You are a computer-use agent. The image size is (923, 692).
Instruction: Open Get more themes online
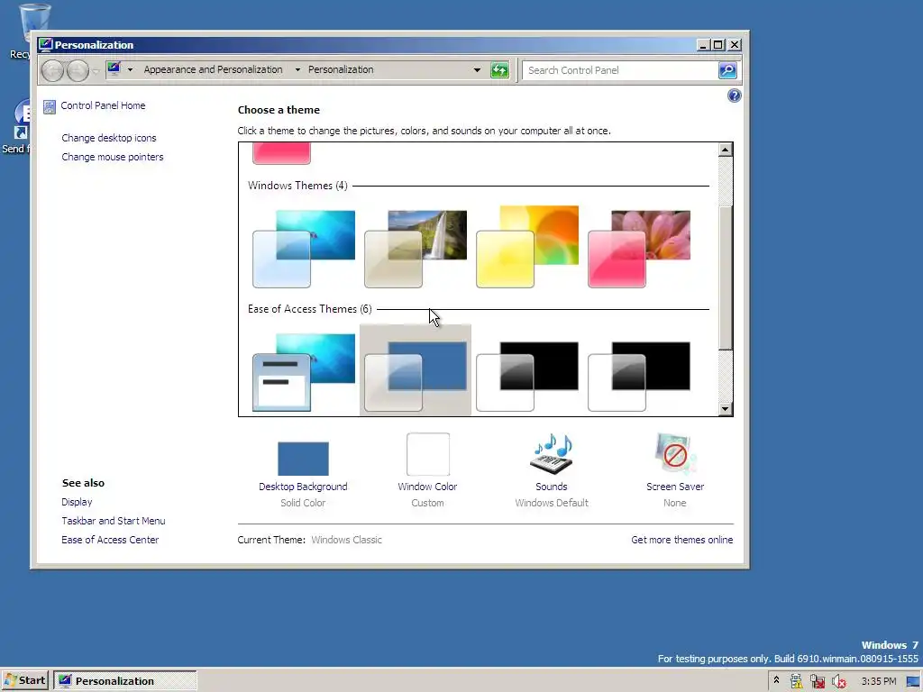point(682,540)
